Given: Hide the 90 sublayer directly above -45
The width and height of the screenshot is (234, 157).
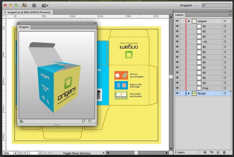Looking at the screenshot, I should click(177, 36).
